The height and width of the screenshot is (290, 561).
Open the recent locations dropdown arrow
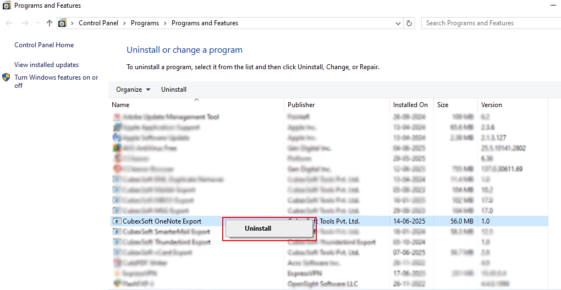(x=38, y=23)
